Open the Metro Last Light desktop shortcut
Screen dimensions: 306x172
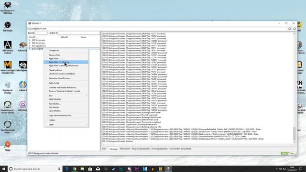point(8,67)
